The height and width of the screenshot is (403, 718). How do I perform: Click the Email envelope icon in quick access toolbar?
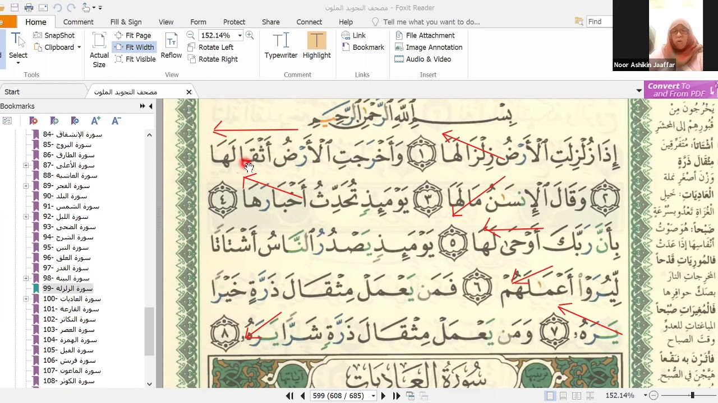tap(43, 8)
